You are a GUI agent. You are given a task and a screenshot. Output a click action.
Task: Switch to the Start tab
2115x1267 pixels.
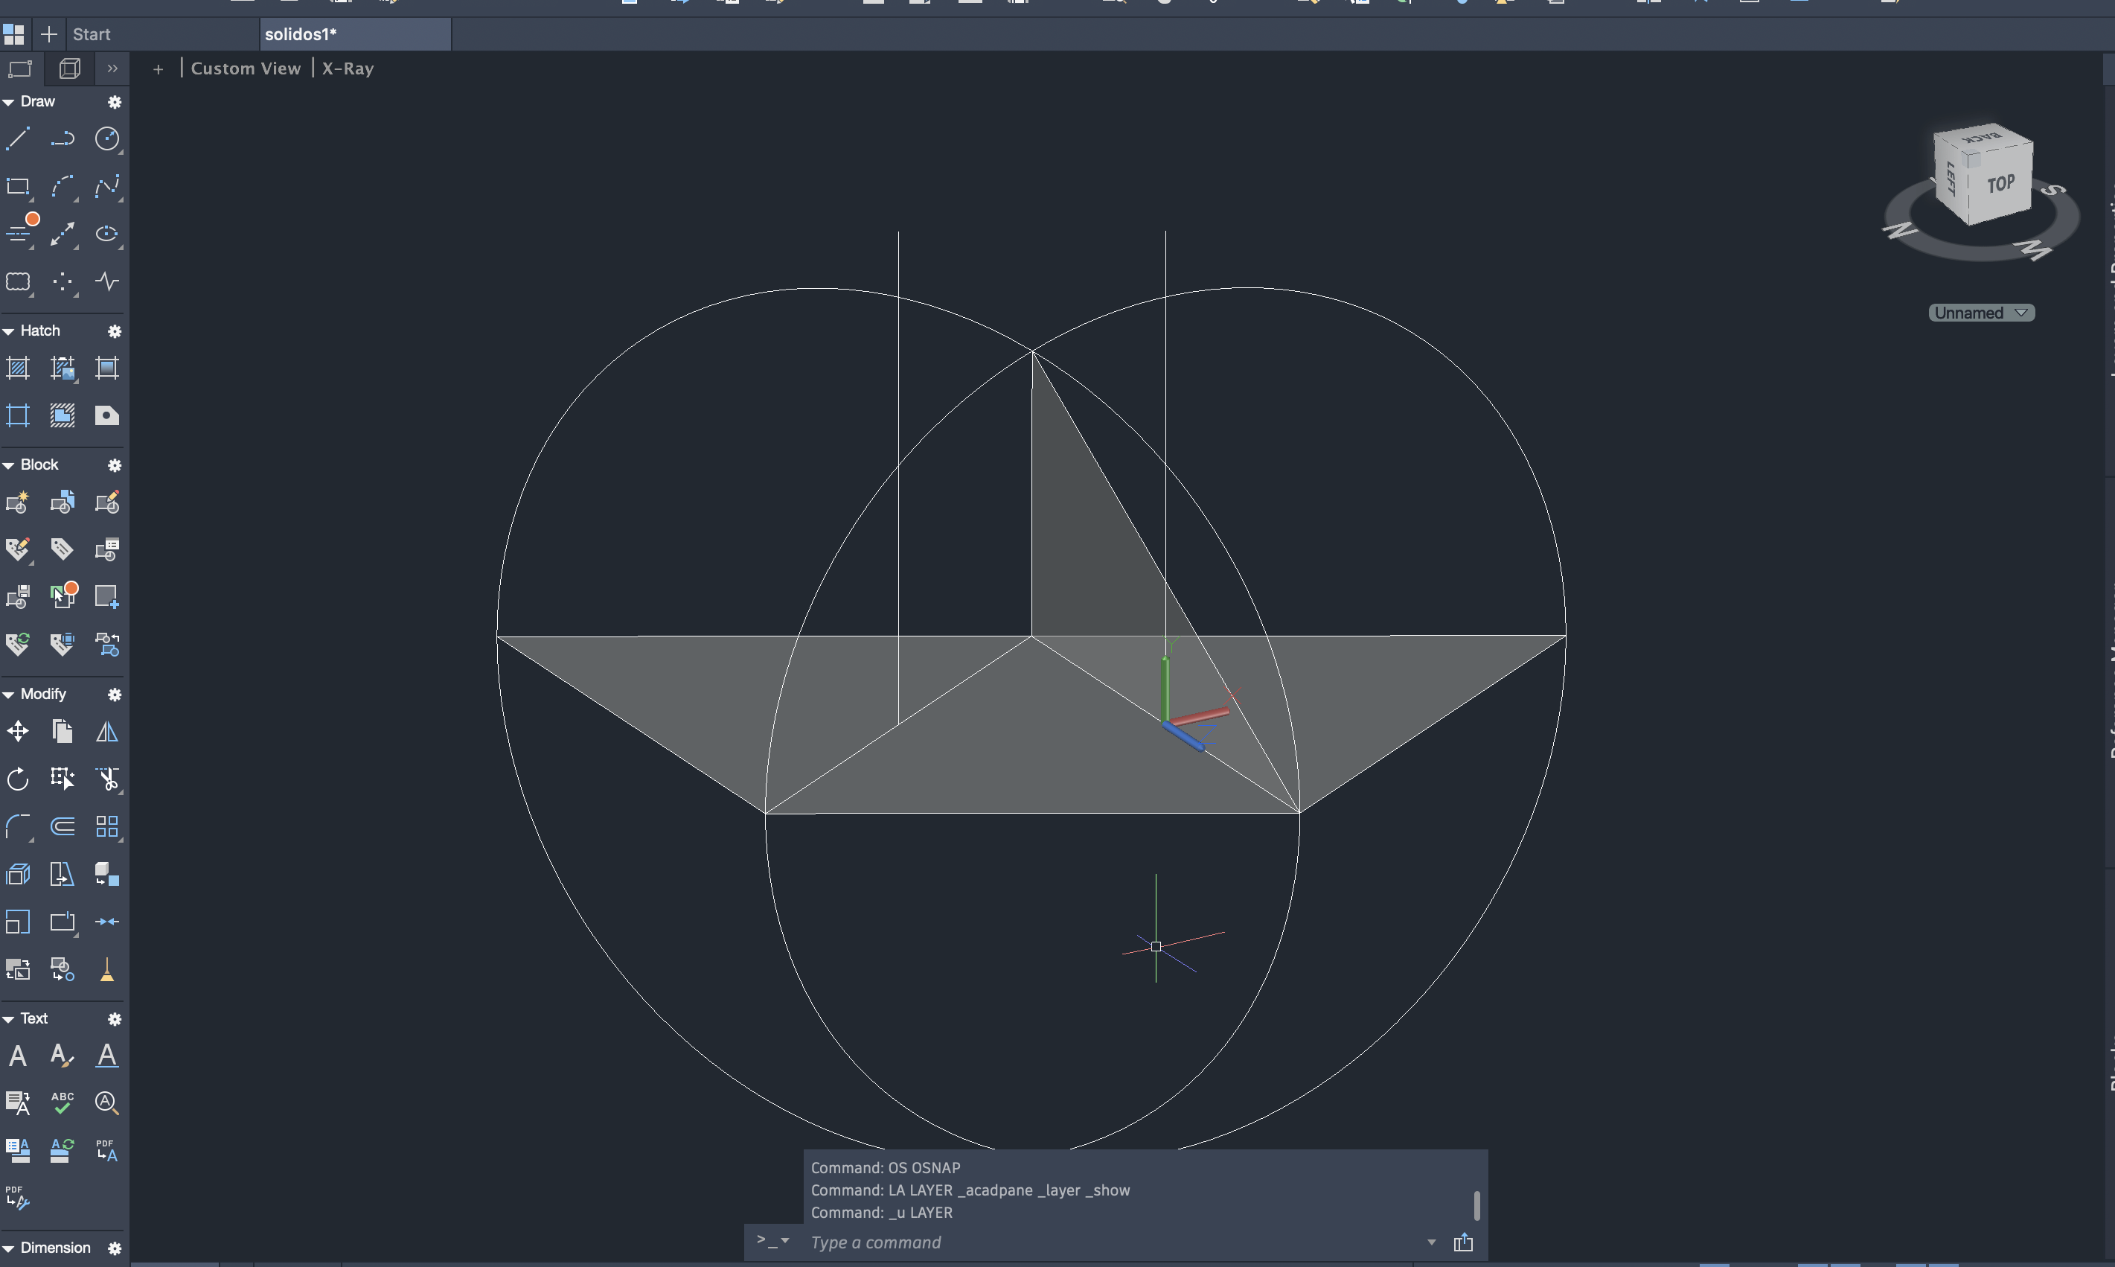[x=92, y=34]
